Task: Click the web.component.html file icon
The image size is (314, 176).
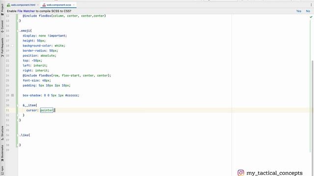Action: coord(8,5)
